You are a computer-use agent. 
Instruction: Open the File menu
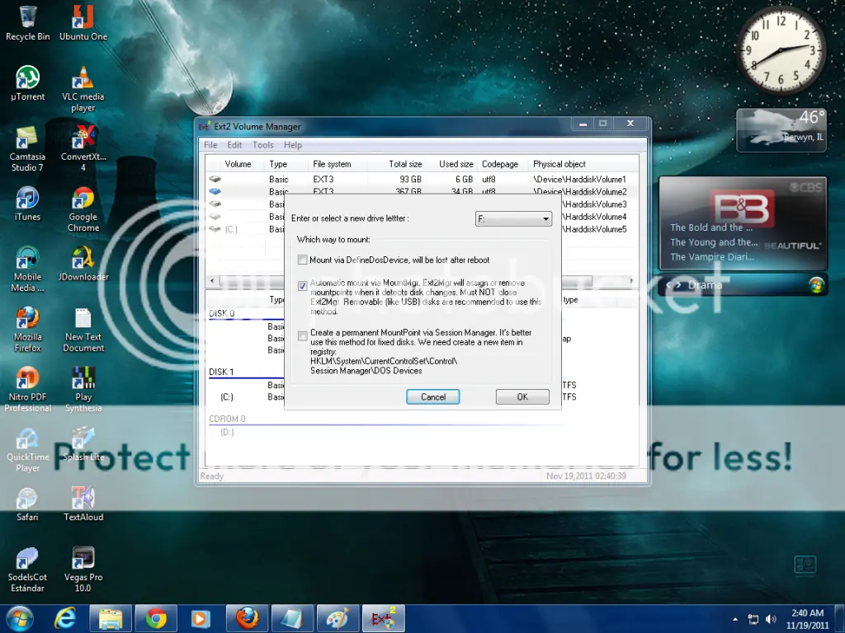pyautogui.click(x=210, y=145)
